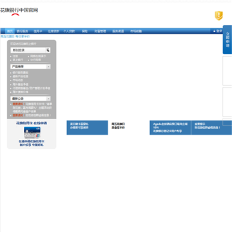Click the lock icon beside 登录
The height and width of the screenshot is (232, 232).
[214, 31]
